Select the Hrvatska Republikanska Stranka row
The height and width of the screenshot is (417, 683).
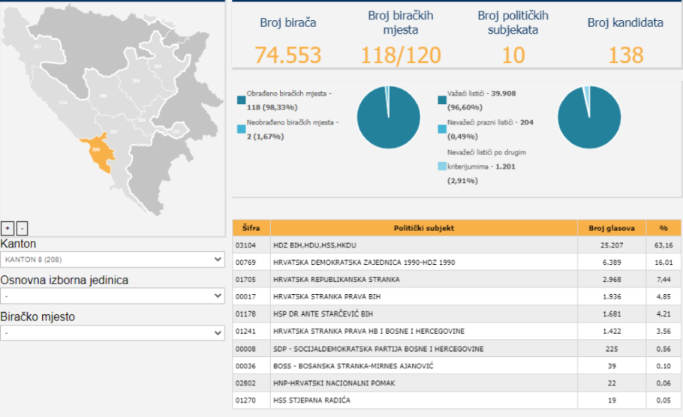pos(424,280)
